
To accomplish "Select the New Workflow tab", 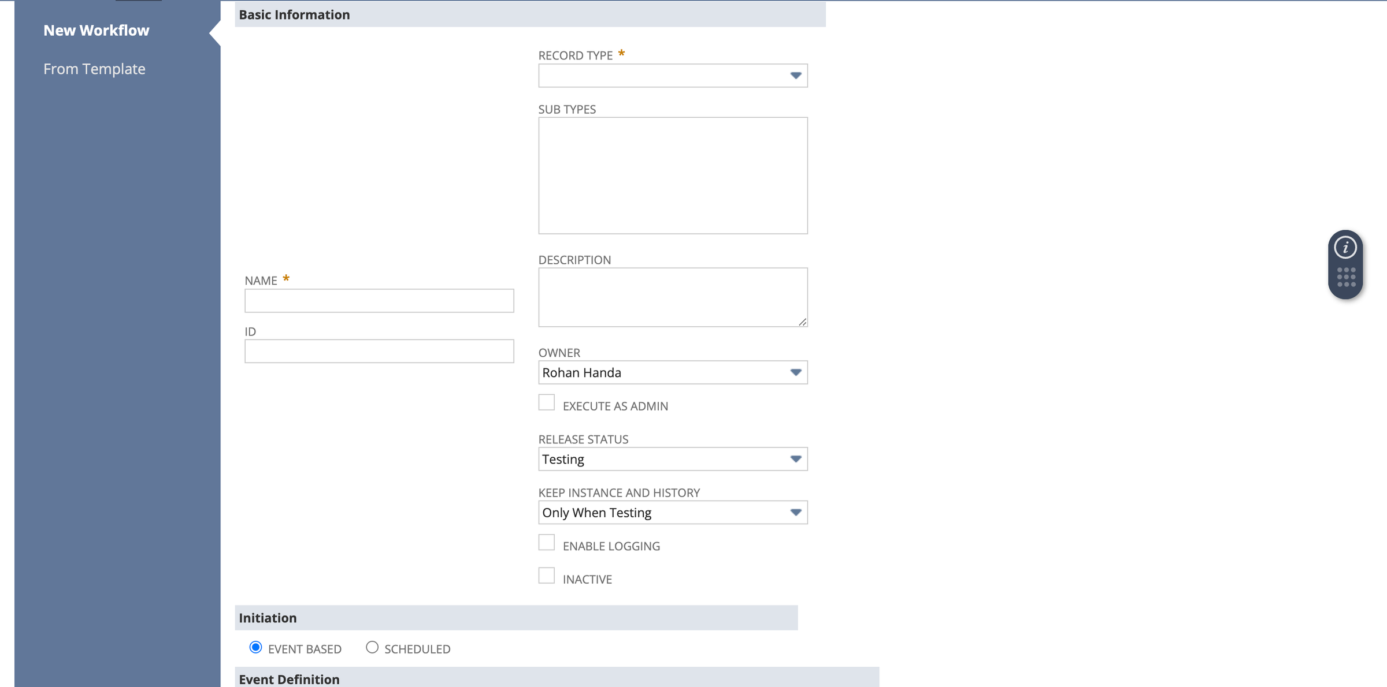I will (97, 30).
